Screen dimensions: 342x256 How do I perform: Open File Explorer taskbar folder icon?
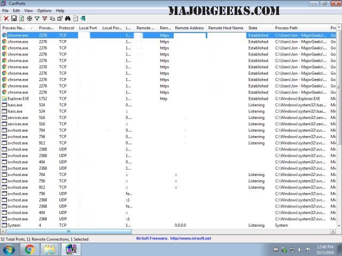[50, 250]
